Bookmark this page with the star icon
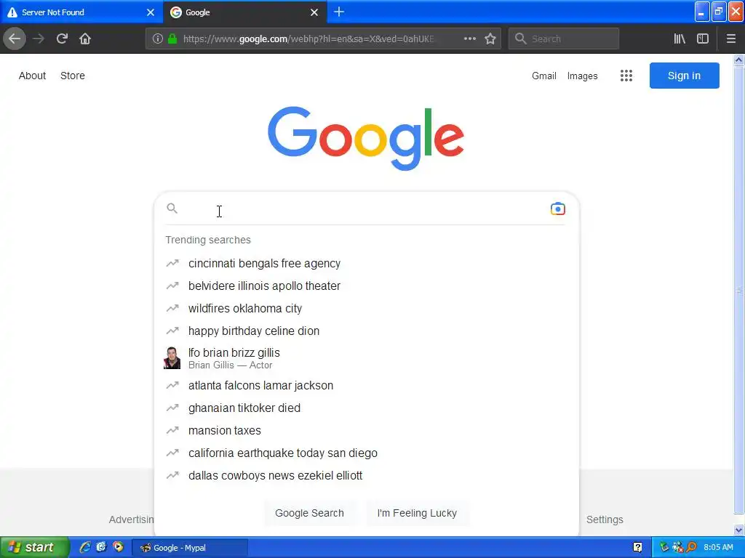This screenshot has height=558, width=745. [x=490, y=39]
